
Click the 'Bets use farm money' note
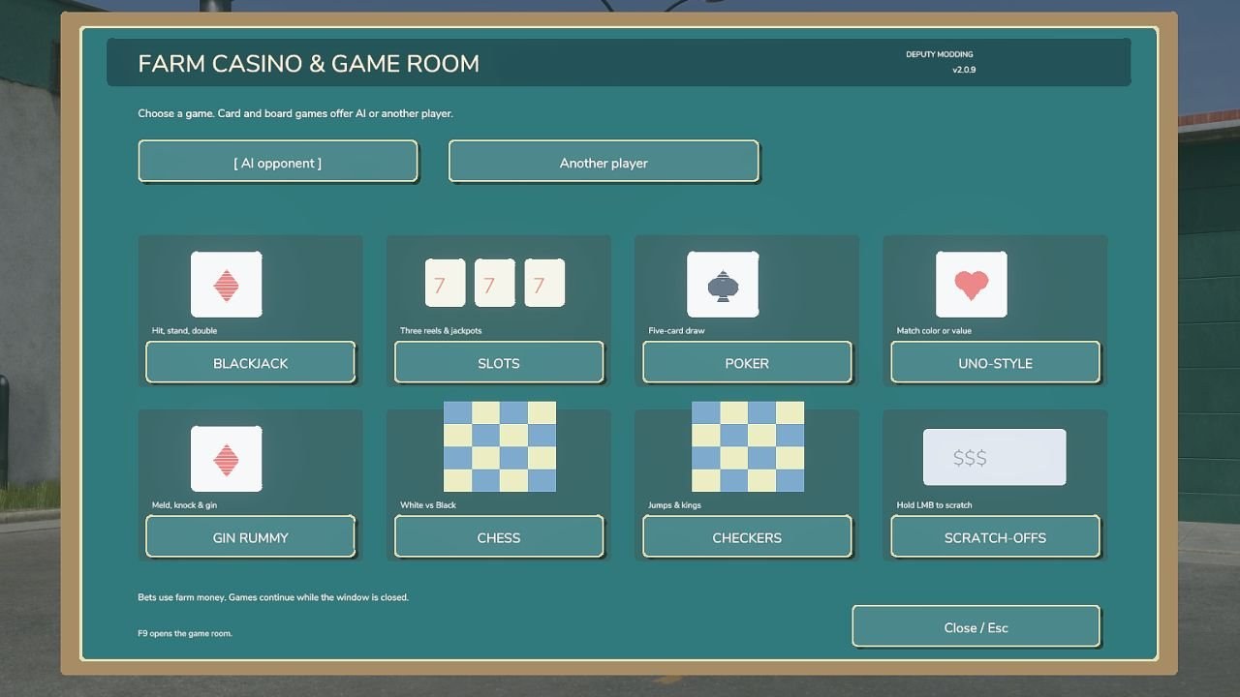(x=273, y=597)
